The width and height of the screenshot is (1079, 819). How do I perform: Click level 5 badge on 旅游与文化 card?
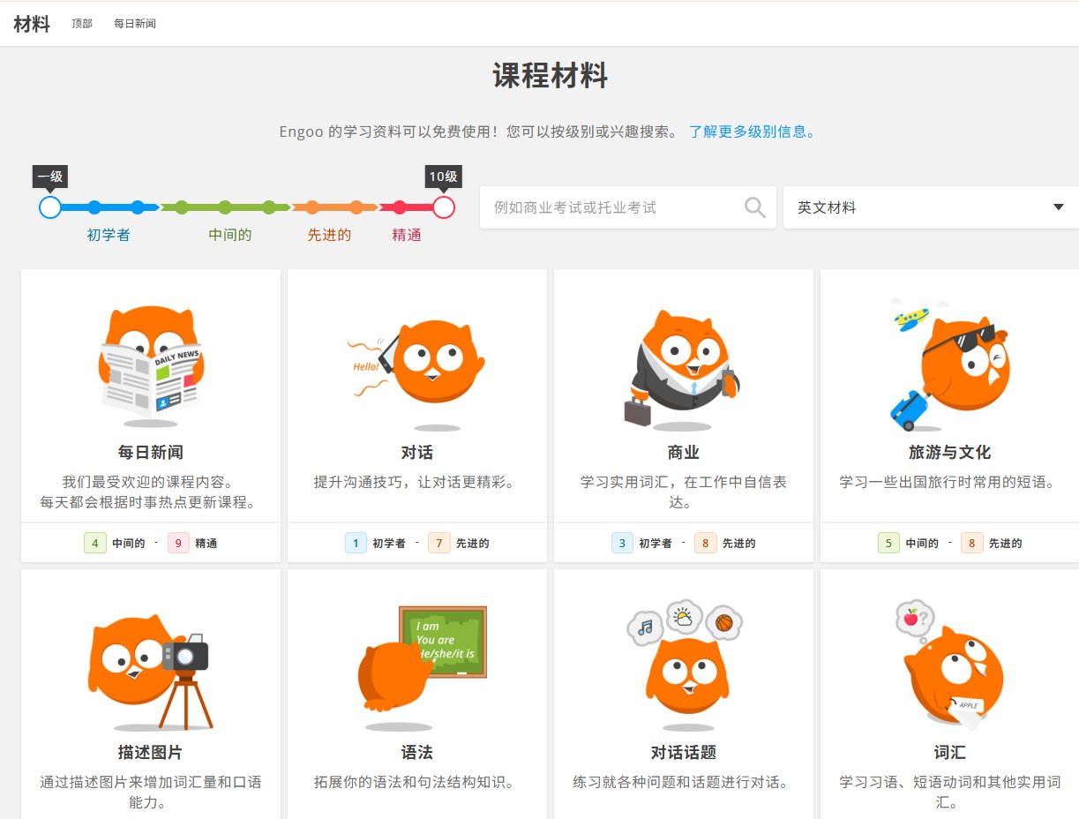point(888,543)
